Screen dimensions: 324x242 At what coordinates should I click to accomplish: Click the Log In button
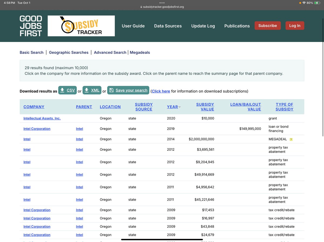(295, 26)
